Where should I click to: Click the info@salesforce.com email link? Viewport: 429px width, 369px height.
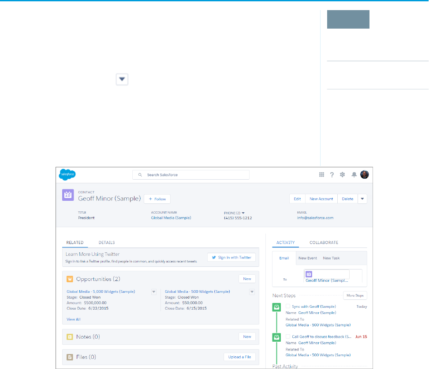coord(315,218)
